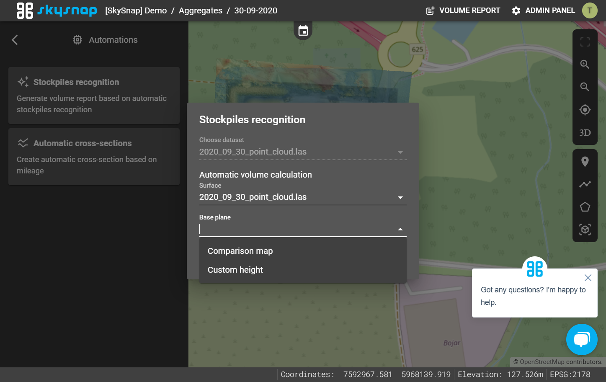Select the polygon drawing tool

click(585, 207)
